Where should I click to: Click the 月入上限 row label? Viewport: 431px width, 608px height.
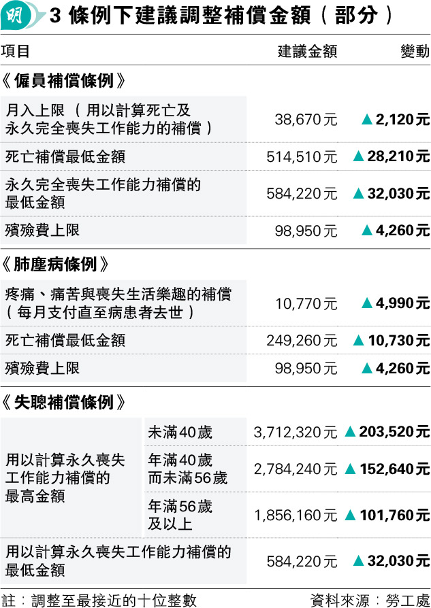point(123,119)
